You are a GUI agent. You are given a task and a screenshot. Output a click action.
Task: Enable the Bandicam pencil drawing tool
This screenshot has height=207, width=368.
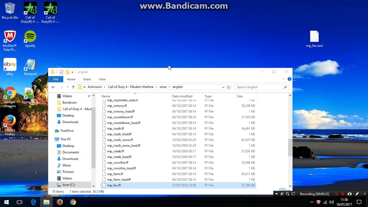pos(357,194)
